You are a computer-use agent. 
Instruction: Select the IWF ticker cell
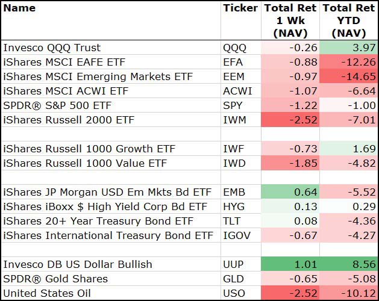(x=234, y=149)
